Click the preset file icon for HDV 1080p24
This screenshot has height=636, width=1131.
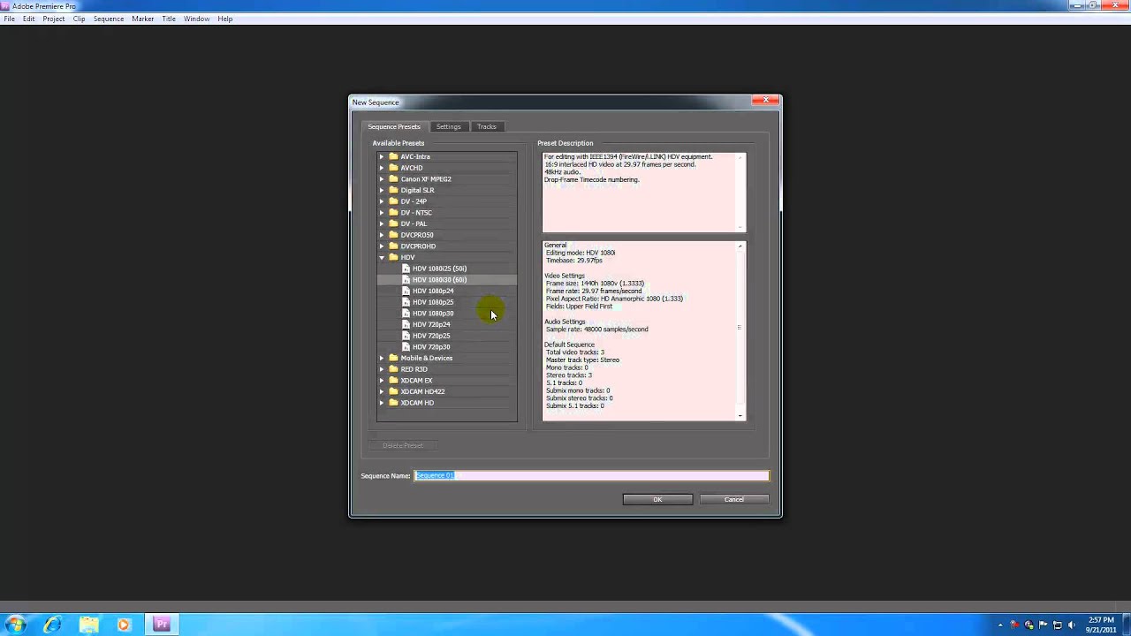[x=406, y=291]
